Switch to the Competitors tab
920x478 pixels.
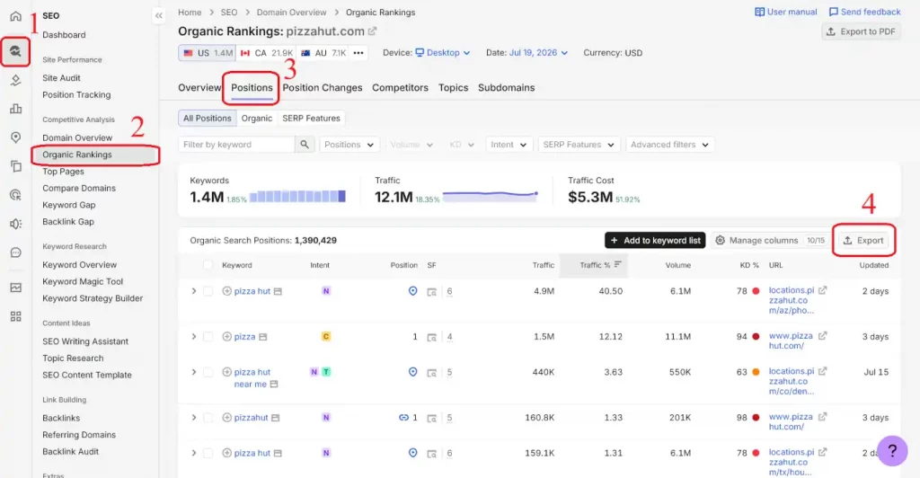[400, 87]
